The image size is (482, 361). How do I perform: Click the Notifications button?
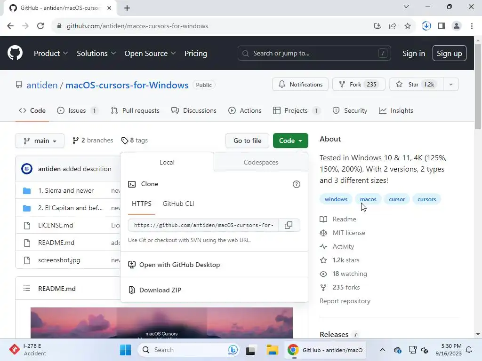point(300,85)
